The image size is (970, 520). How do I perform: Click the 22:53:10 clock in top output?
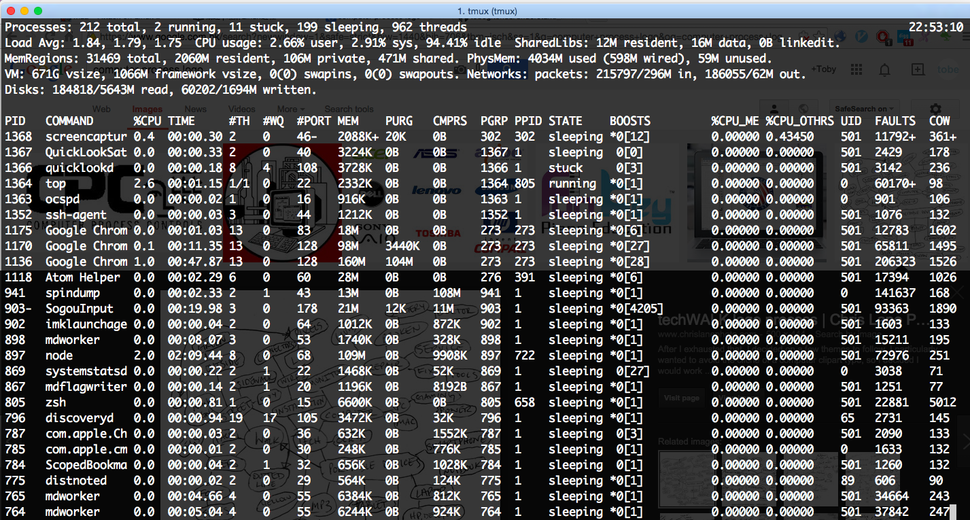coord(935,27)
